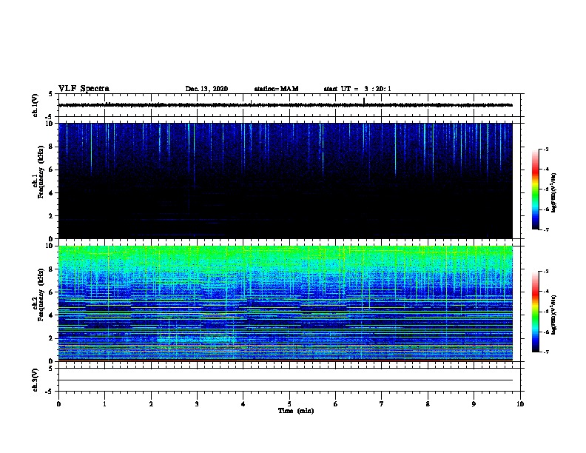
Task: Click the flat ch.3 waveform trace line
Action: [286, 380]
